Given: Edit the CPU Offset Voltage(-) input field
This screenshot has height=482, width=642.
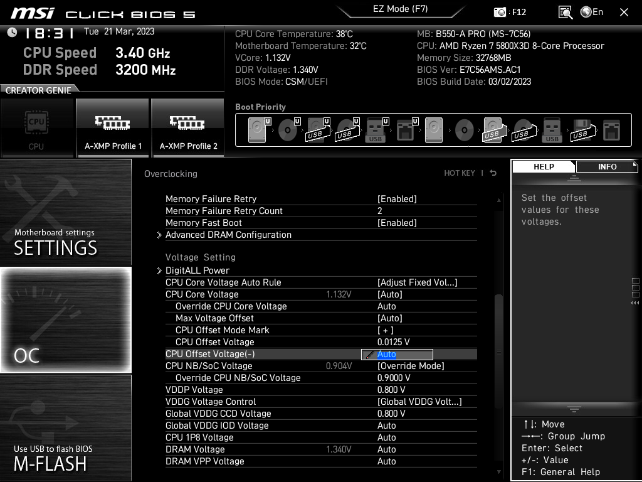Looking at the screenshot, I should point(397,354).
